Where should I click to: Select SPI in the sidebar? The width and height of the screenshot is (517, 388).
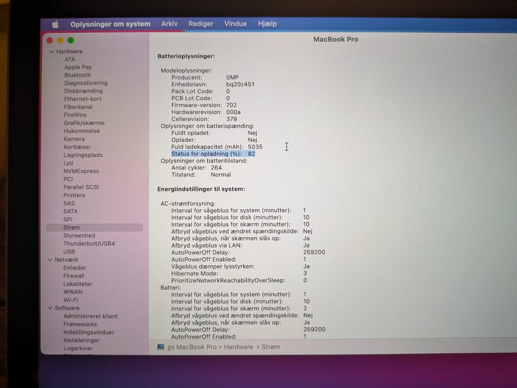68,220
